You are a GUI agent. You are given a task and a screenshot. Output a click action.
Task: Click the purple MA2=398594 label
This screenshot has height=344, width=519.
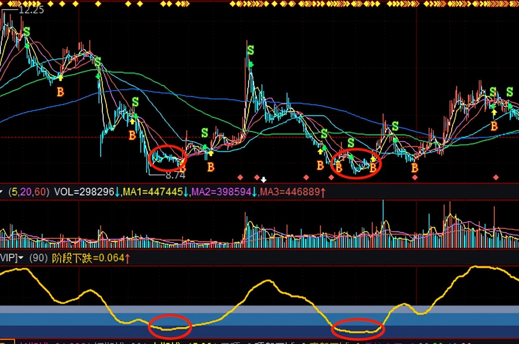[221, 192]
